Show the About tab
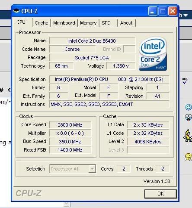The image size is (192, 208). [x=126, y=23]
